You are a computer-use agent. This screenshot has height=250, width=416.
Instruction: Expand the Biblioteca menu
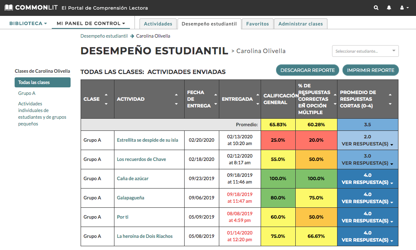28,23
